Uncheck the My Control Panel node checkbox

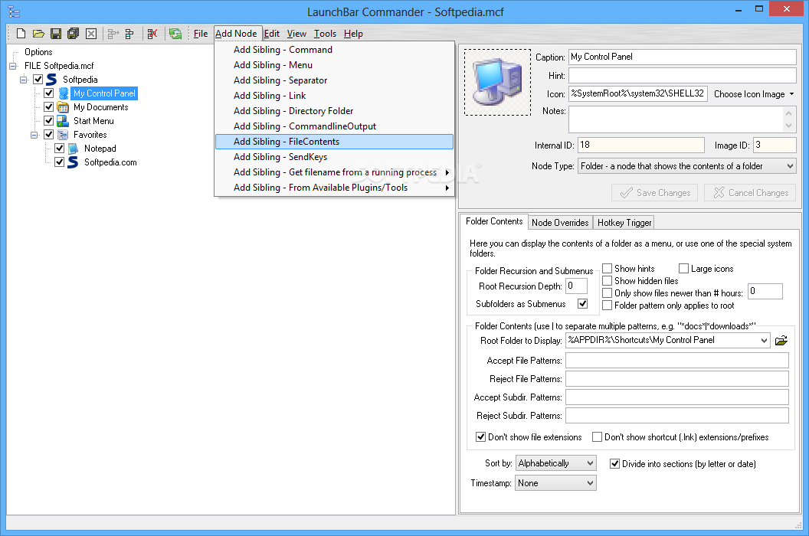[x=48, y=93]
